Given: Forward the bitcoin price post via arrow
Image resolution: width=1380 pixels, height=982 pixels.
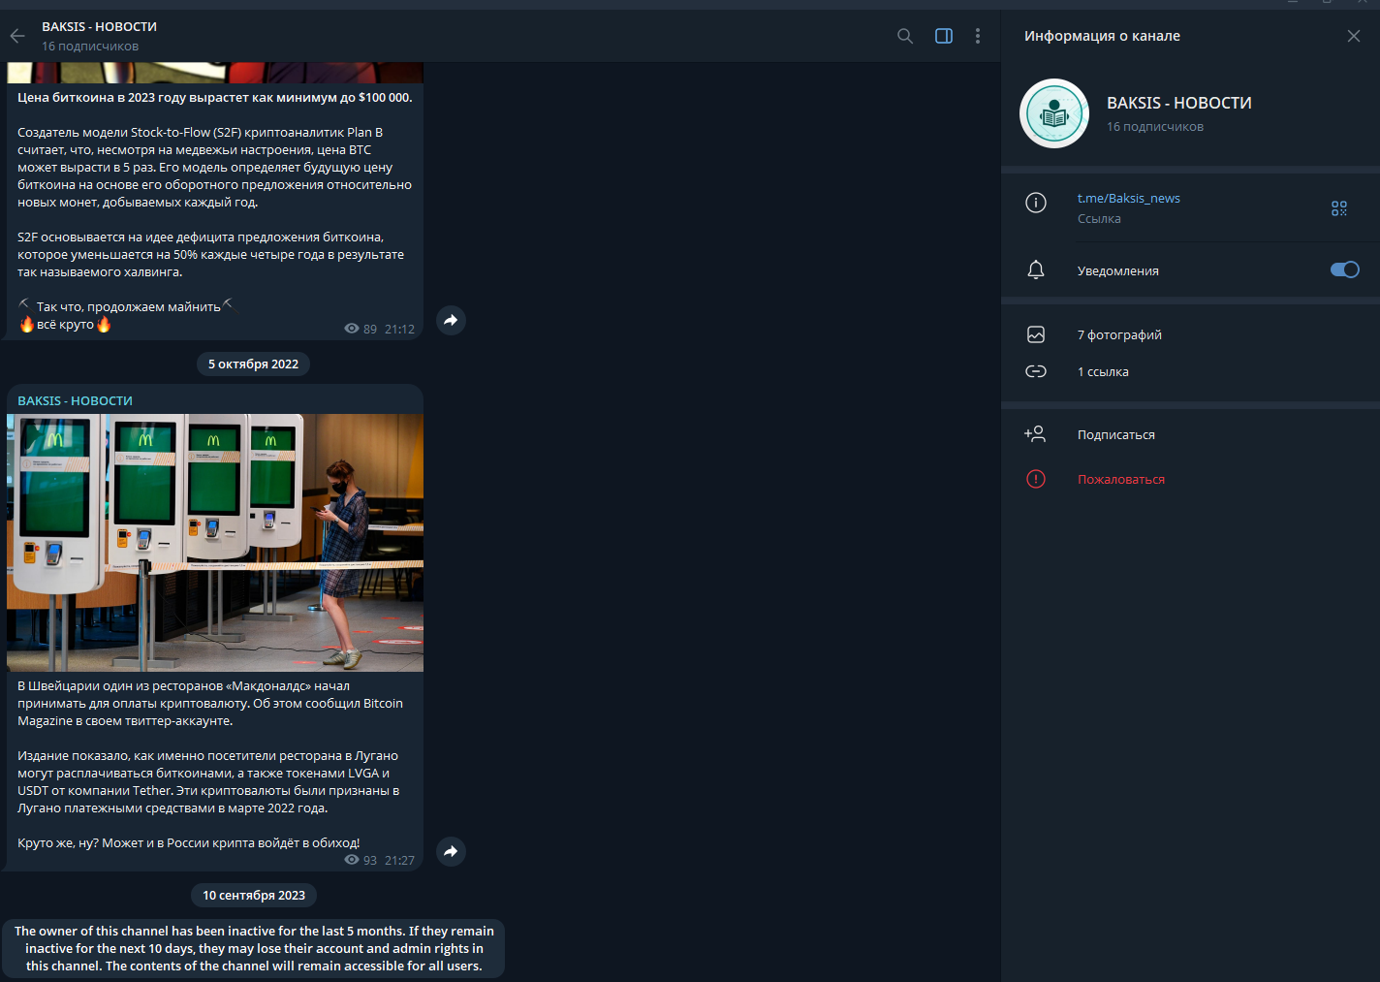Looking at the screenshot, I should point(451,320).
